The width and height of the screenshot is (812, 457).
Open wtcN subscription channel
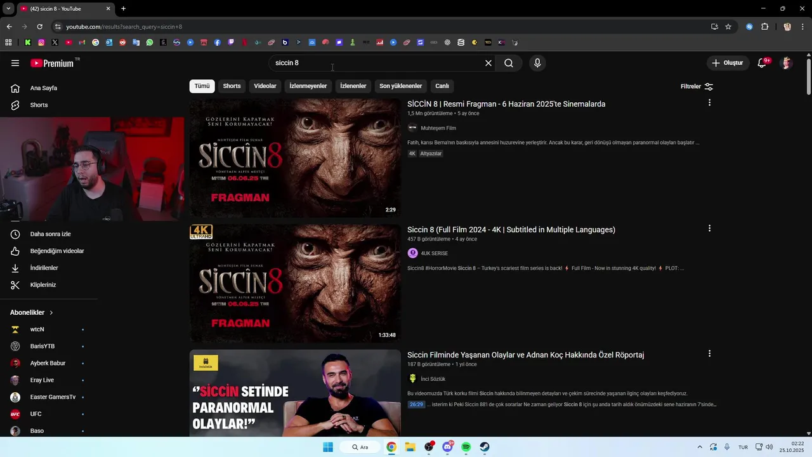(x=37, y=329)
